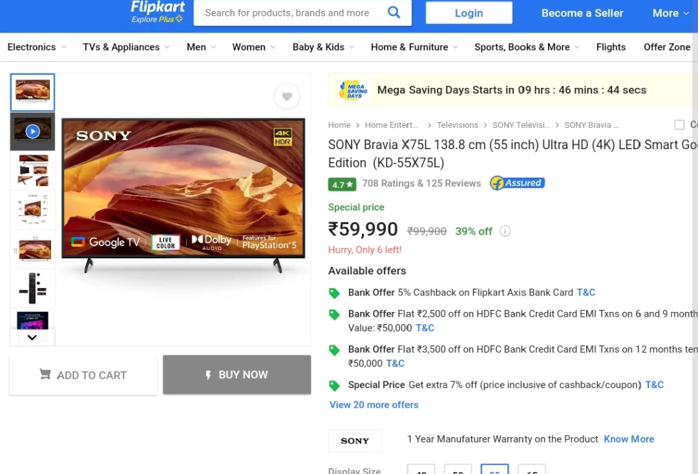The height and width of the screenshot is (474, 698).
Task: Click the Login button
Action: pyautogui.click(x=469, y=13)
